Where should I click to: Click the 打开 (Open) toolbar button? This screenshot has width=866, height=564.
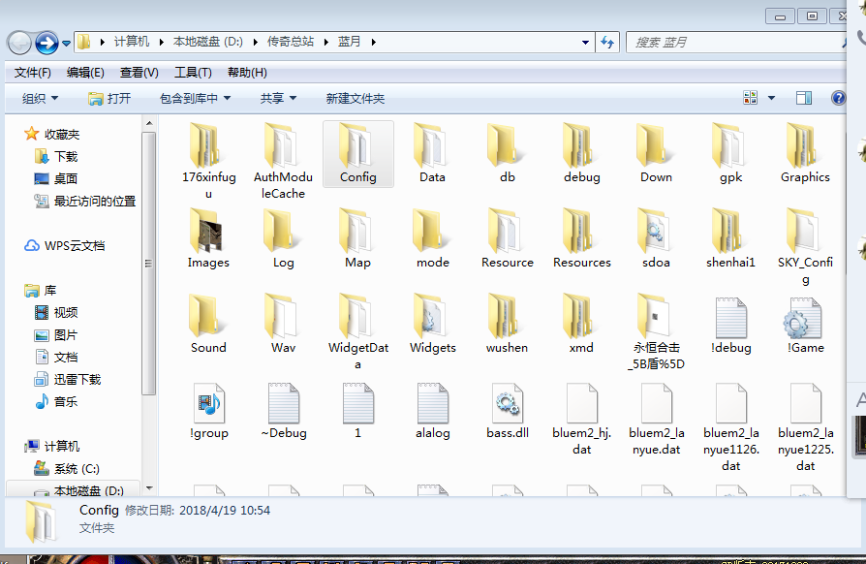click(109, 98)
